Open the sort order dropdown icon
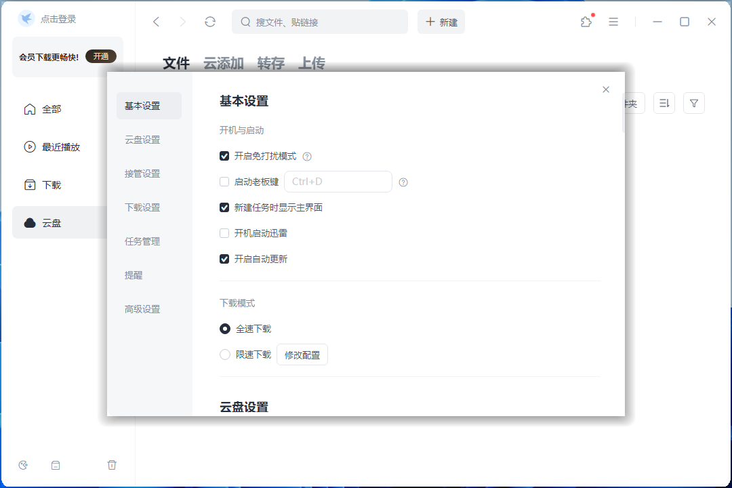The image size is (732, 488). pyautogui.click(x=664, y=102)
